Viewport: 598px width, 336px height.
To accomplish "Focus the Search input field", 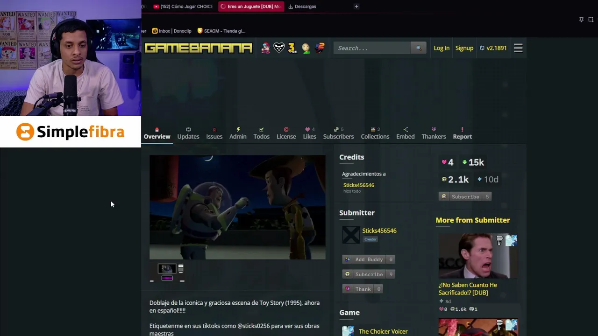I will (x=372, y=48).
